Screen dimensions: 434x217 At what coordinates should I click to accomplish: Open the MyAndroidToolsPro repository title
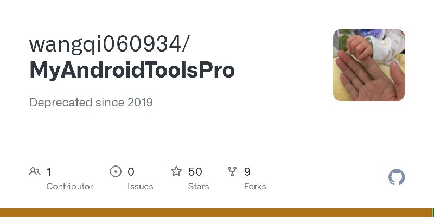(132, 70)
